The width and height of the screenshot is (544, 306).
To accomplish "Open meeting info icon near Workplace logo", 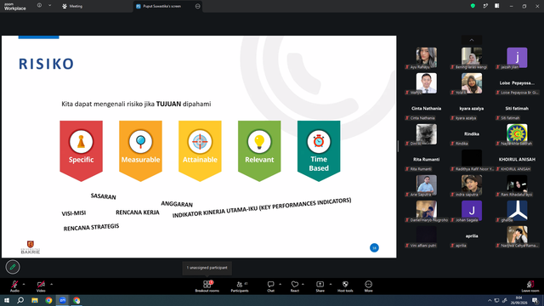I will point(39,5).
